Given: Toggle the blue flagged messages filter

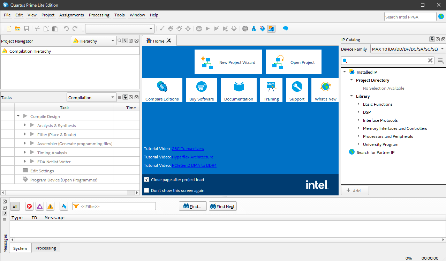Looking at the screenshot, I should (x=64, y=207).
